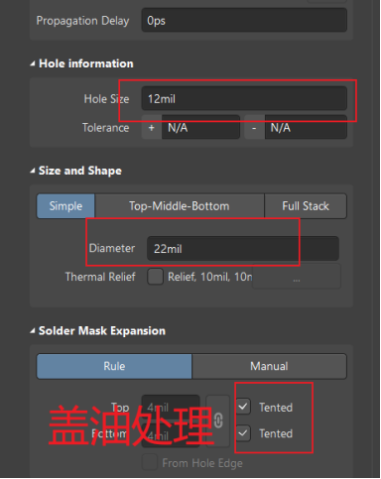Edit the Diameter field 22mil
This screenshot has width=381, height=479.
tap(243, 249)
